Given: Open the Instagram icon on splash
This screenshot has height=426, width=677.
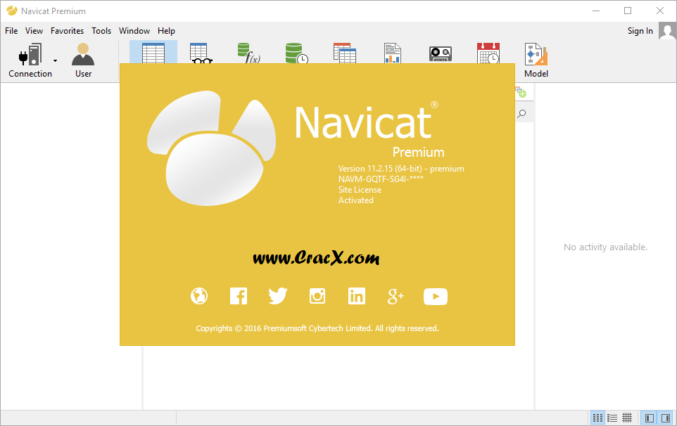Looking at the screenshot, I should click(317, 296).
